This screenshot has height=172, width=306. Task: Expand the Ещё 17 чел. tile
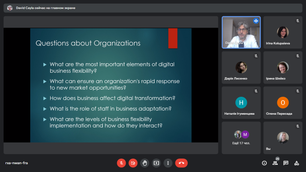(241, 138)
